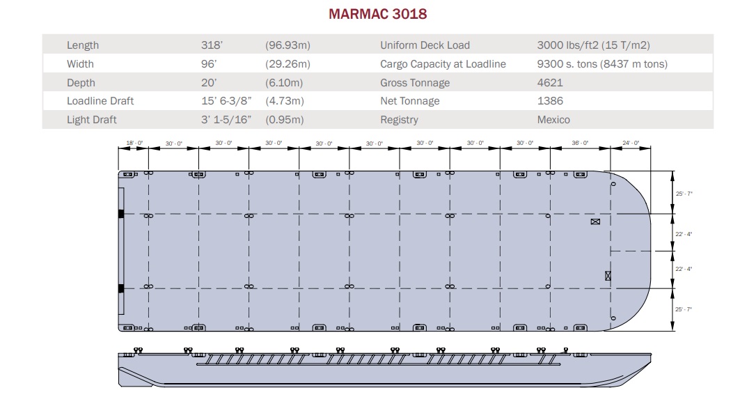The width and height of the screenshot is (756, 397).
Task: Click the Gross Tonnage value 4621
Action: (x=550, y=83)
